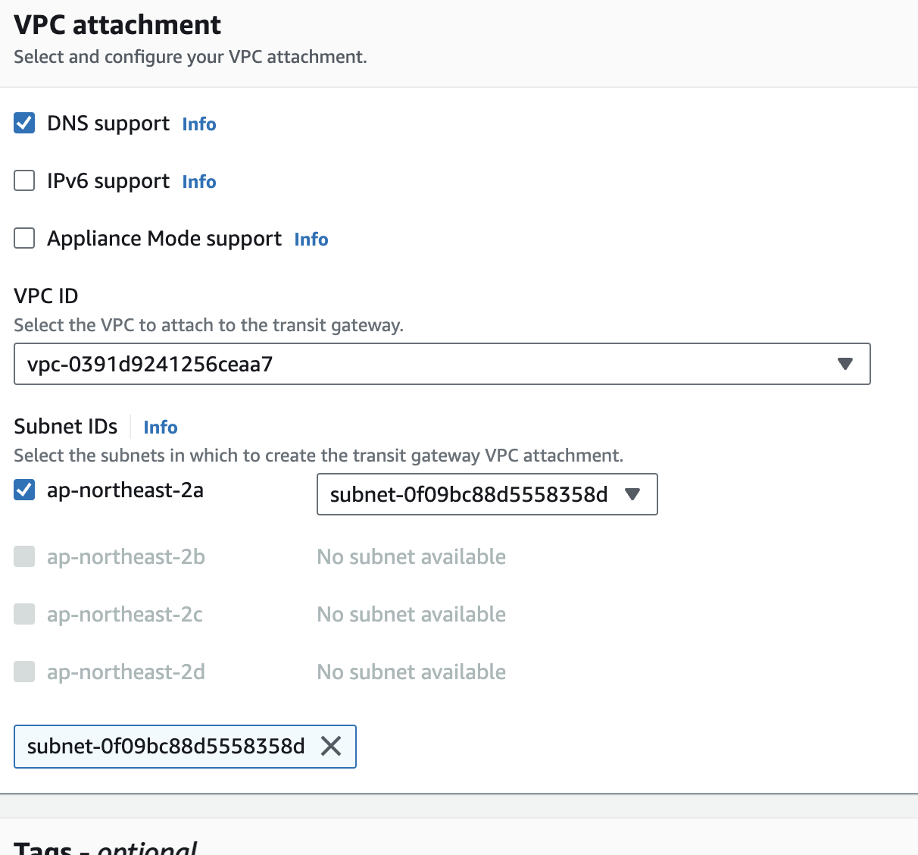Image resolution: width=918 pixels, height=855 pixels.
Task: Click the DNS support label text
Action: click(108, 124)
